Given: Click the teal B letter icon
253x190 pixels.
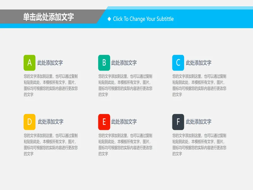Looking at the screenshot, I should point(104,63).
